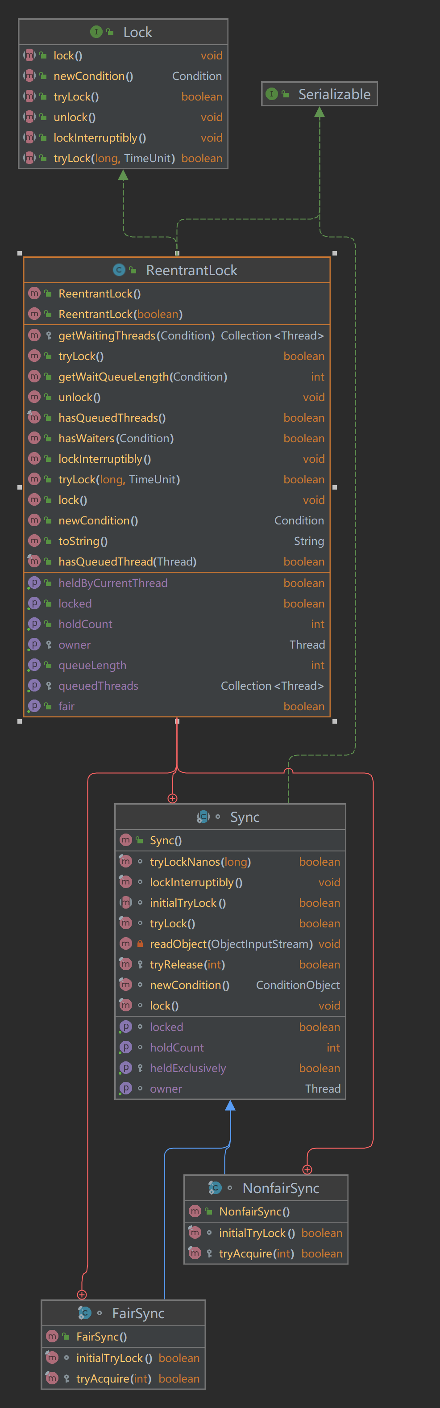Image resolution: width=440 pixels, height=1408 pixels.
Task: Click the abstract class icon beside Sync title
Action: point(203,817)
